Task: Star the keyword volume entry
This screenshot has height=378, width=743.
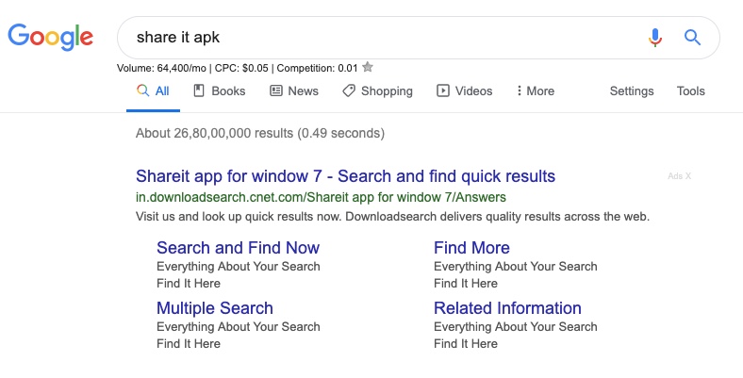Action: (x=367, y=67)
